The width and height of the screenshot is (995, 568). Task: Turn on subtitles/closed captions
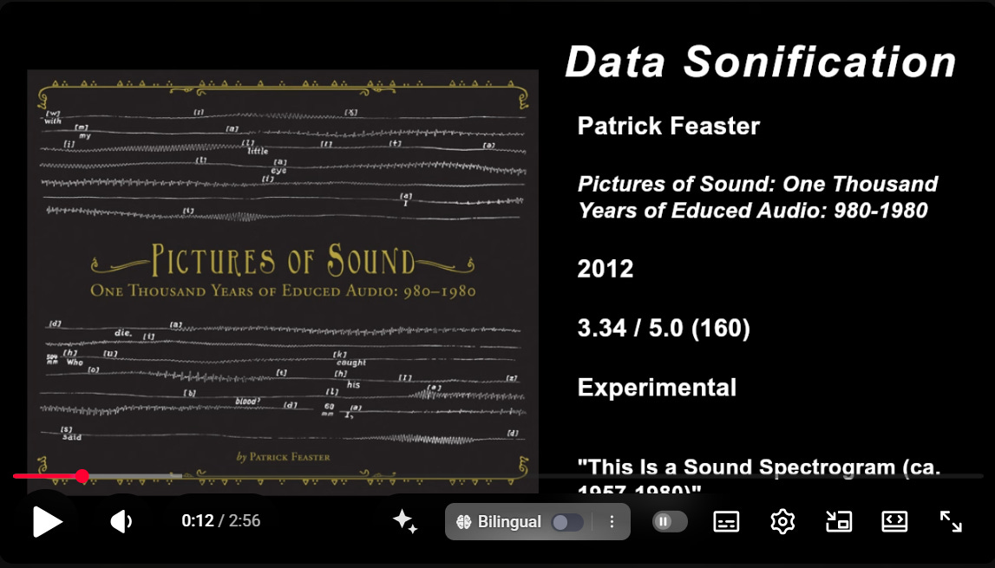[x=726, y=522]
